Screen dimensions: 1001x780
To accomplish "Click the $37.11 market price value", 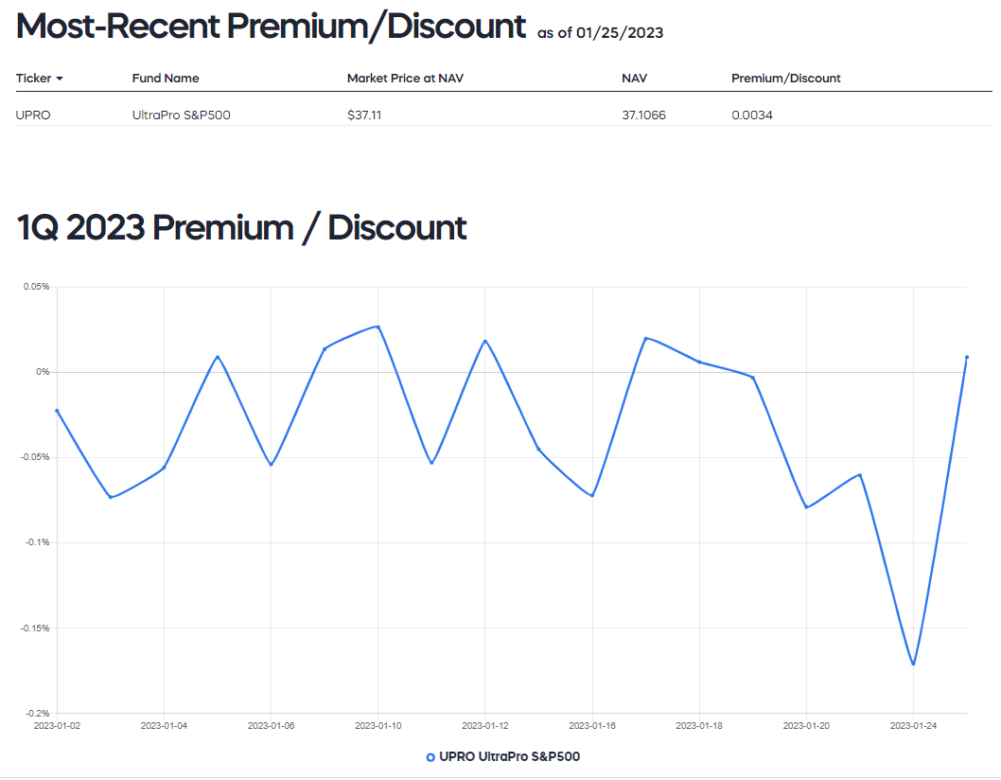I will [364, 115].
